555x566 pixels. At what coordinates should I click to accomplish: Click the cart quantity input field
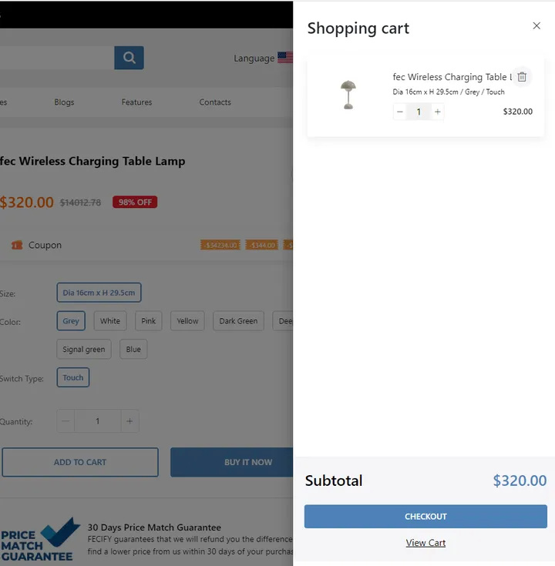419,112
